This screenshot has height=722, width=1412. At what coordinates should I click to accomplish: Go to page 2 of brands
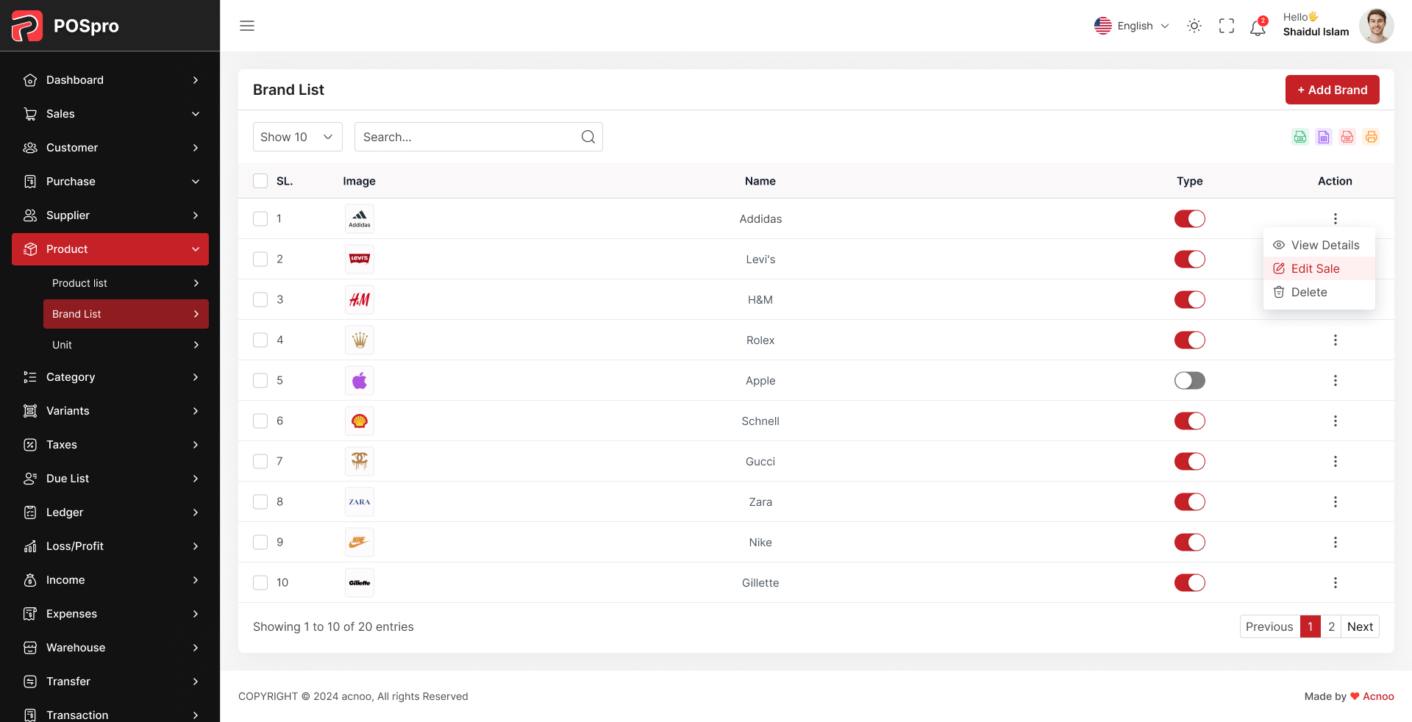point(1331,626)
